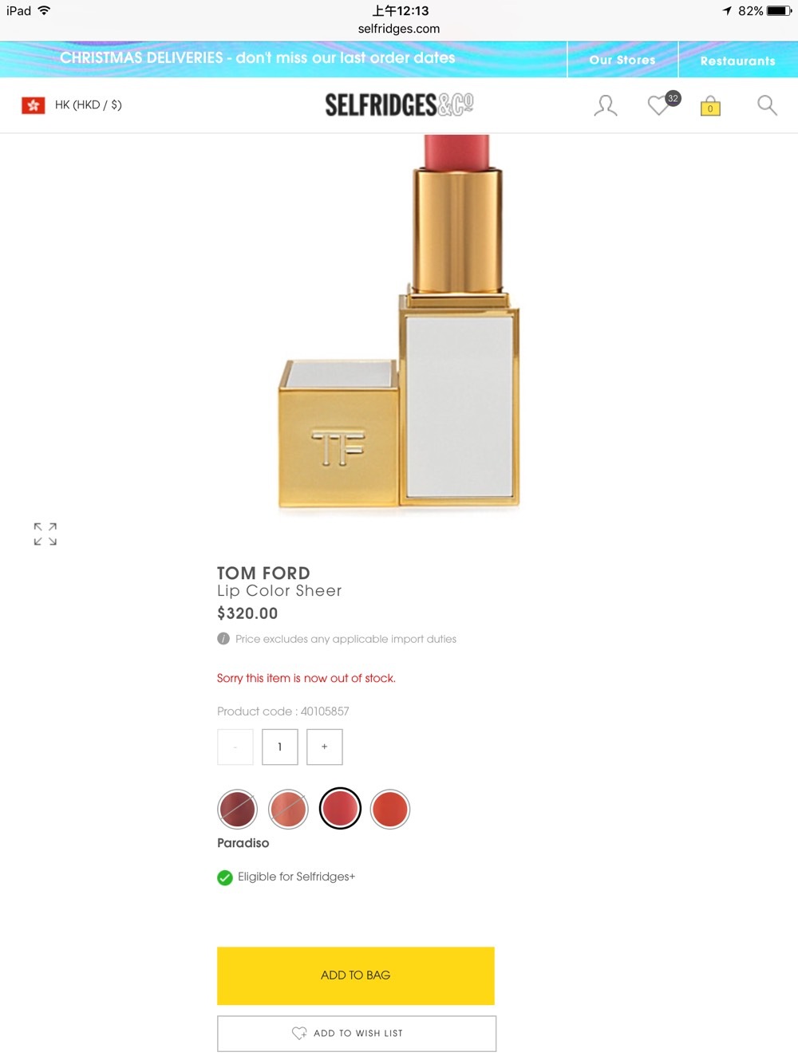Tap the import duties info icon
Screen dimensions: 798x1064
(x=223, y=639)
